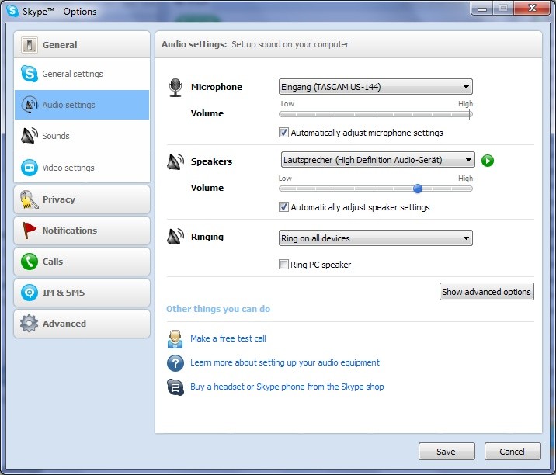
Task: Click the Cancel button
Action: (513, 452)
